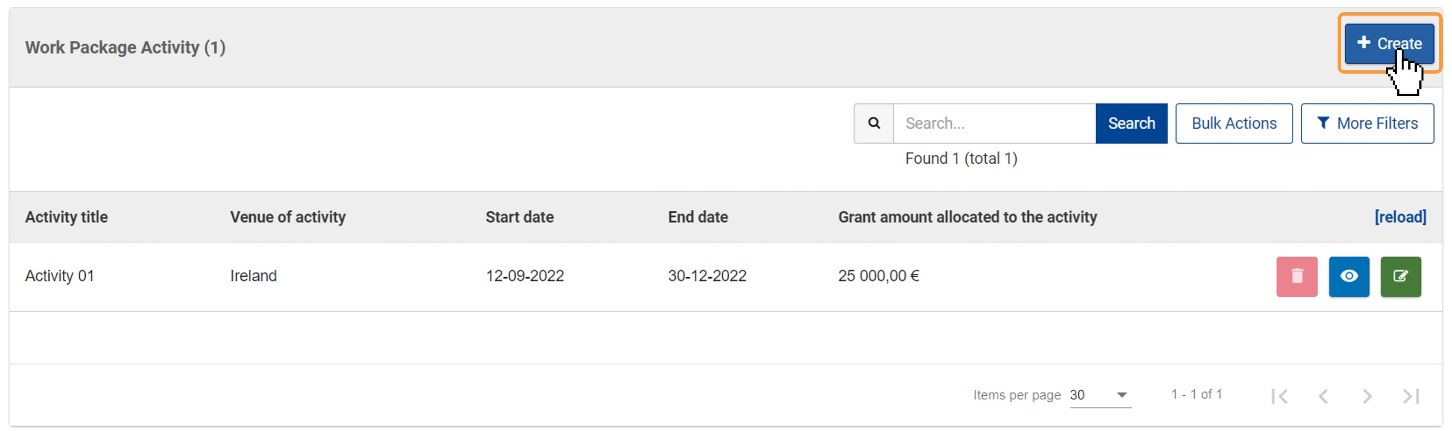1452x431 pixels.
Task: Go to next page arrow
Action: pos(1367,396)
